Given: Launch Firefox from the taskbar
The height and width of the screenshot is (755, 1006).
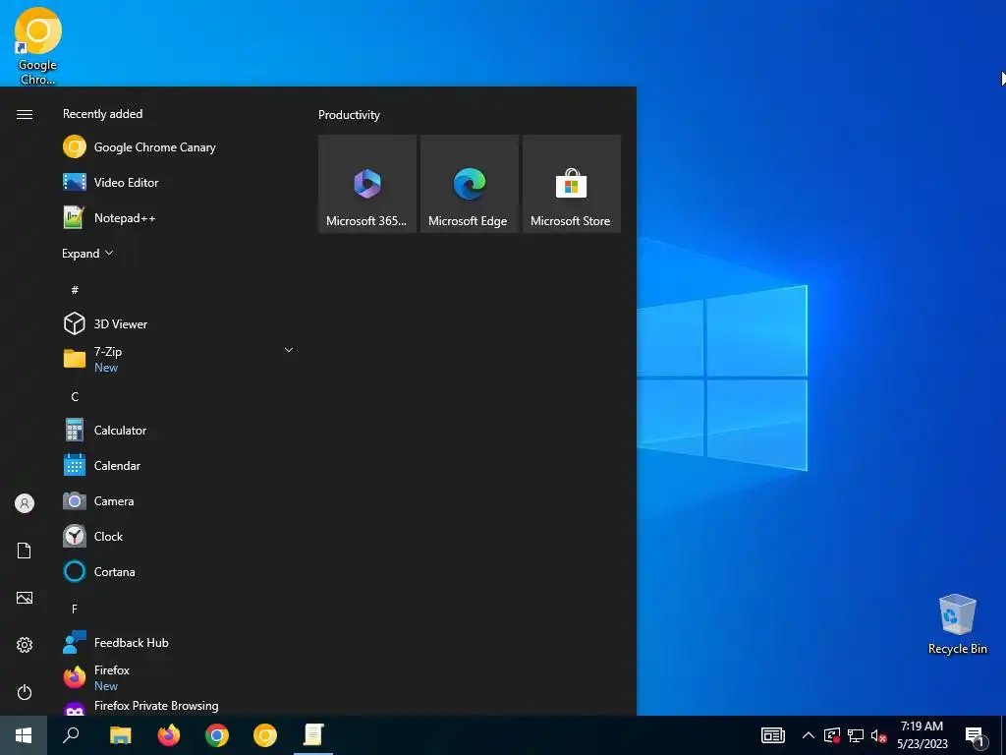Looking at the screenshot, I should (x=169, y=735).
